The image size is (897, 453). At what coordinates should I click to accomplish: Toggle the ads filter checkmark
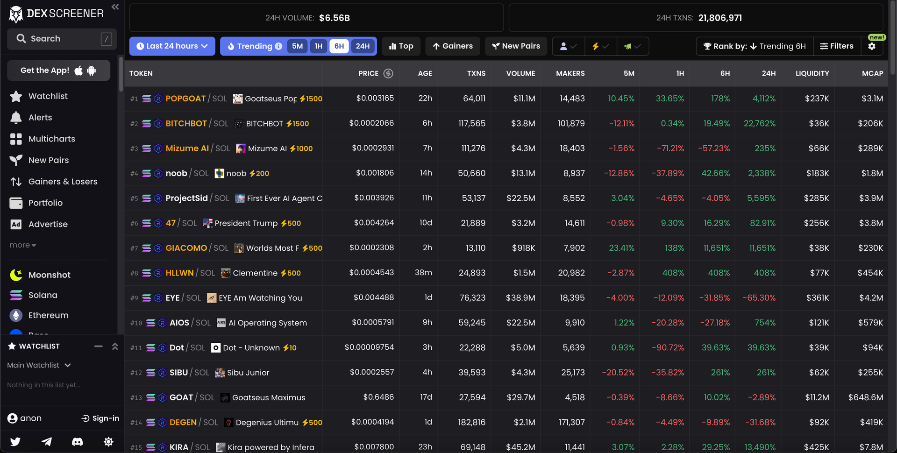click(x=633, y=46)
